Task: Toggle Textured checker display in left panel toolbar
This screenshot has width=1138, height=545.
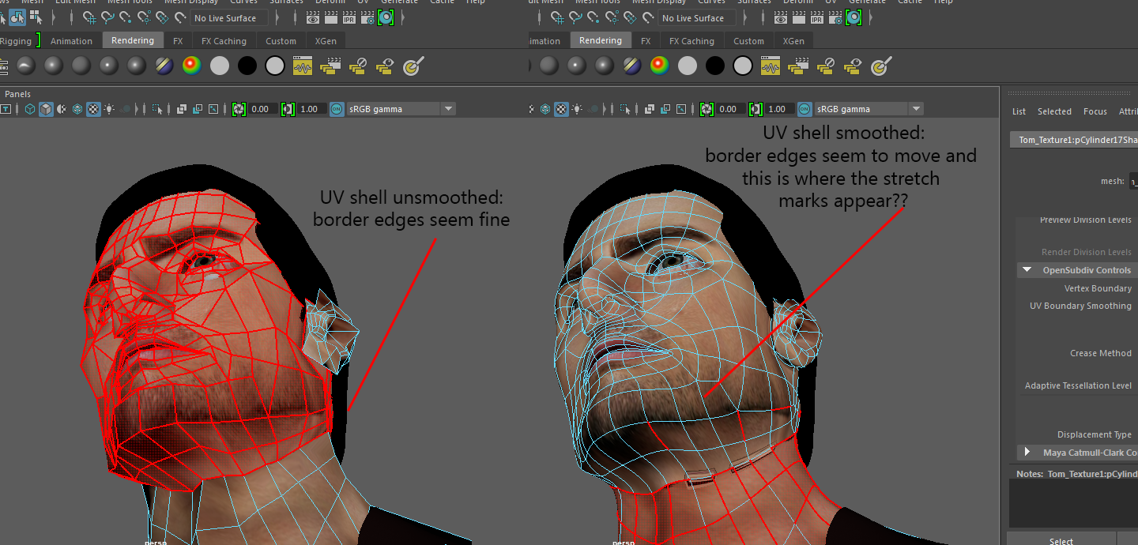Action: [x=93, y=109]
